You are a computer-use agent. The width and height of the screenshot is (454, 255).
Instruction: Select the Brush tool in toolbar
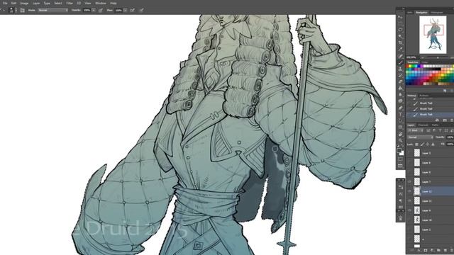(x=400, y=62)
